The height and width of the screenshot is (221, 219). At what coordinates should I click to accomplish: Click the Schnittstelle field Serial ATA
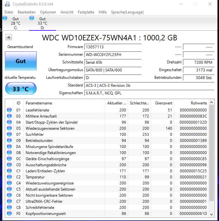pos(113,62)
